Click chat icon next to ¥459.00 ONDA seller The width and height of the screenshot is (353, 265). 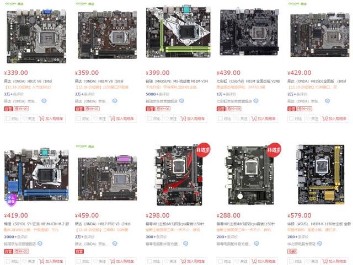pyautogui.click(x=115, y=244)
